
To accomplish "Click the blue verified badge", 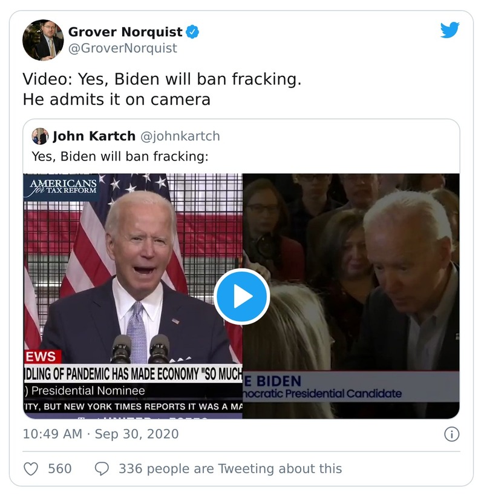I will coord(192,32).
